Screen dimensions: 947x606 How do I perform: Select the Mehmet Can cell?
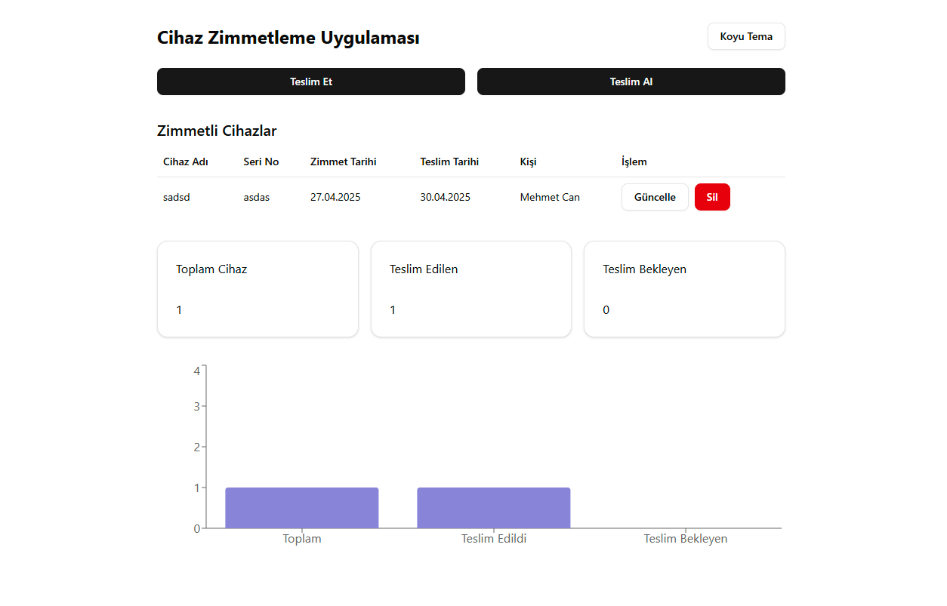tap(550, 197)
